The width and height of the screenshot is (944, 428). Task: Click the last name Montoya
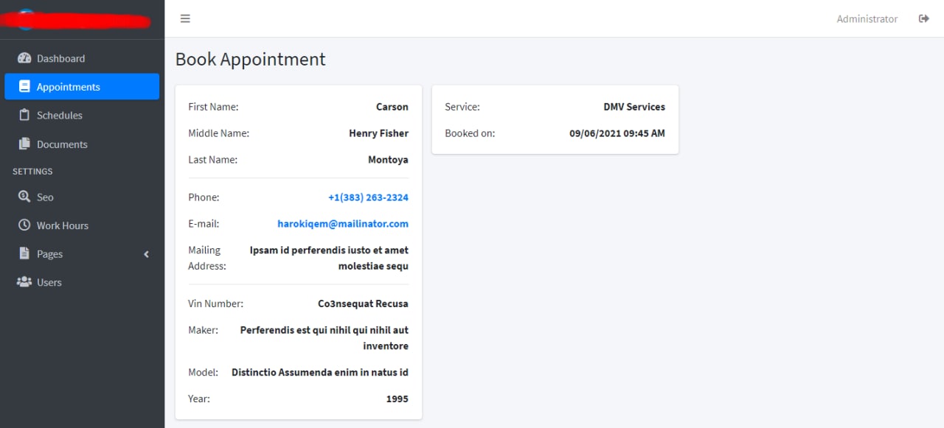coord(388,160)
